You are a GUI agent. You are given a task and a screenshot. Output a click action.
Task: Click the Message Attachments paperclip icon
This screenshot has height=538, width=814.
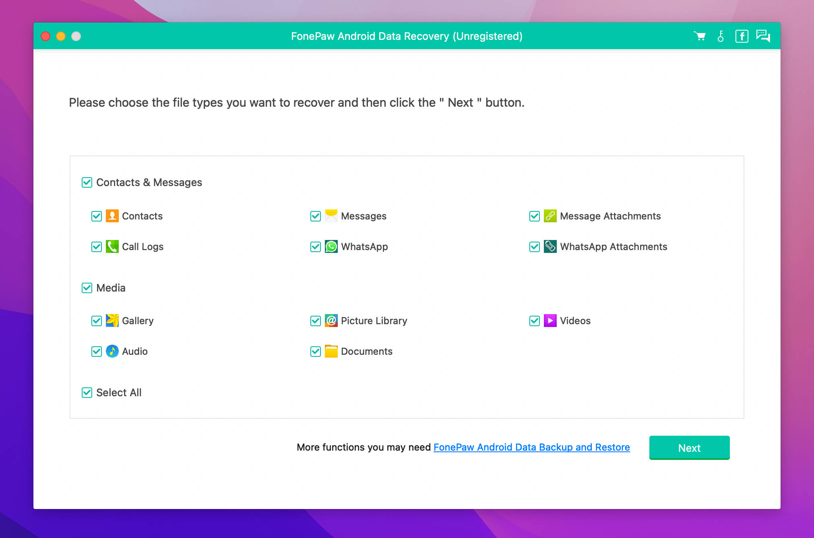pyautogui.click(x=550, y=216)
